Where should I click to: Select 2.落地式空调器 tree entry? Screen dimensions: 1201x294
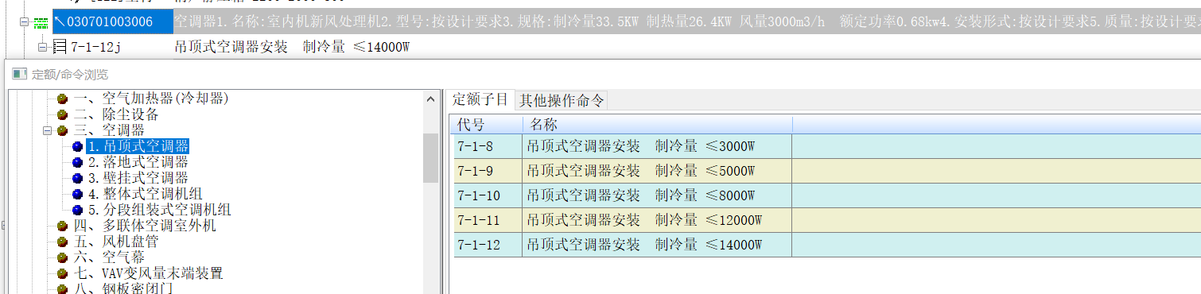click(138, 162)
